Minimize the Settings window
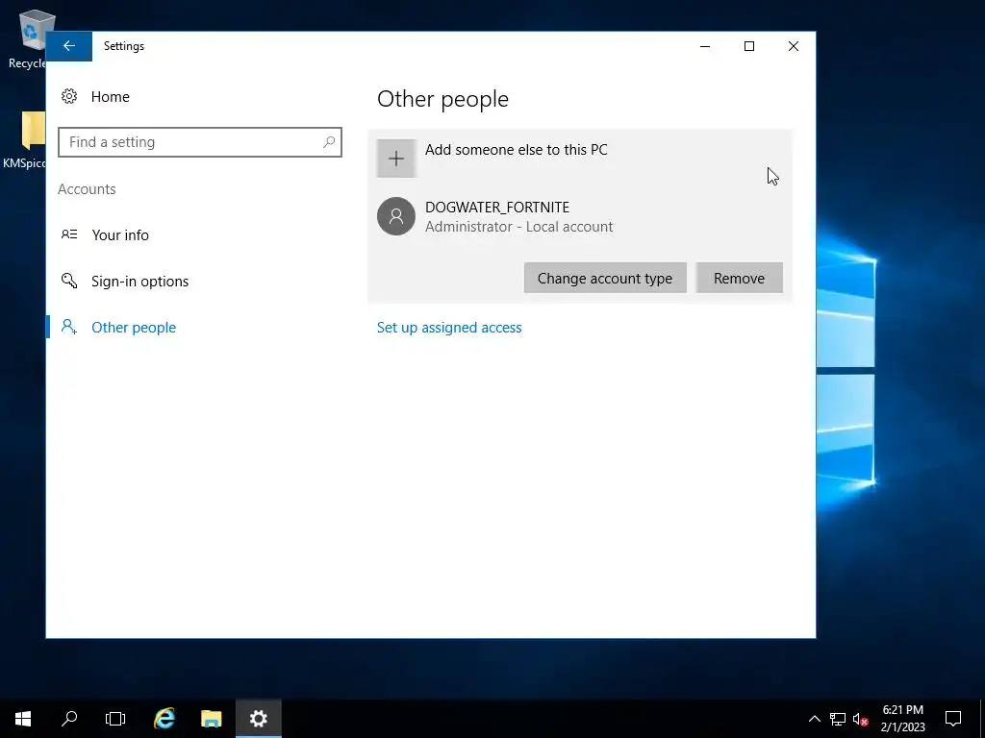 tap(705, 46)
